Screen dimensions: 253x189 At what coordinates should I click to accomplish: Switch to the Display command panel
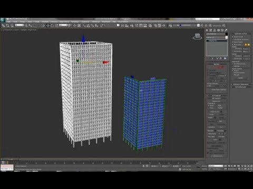coord(222,30)
